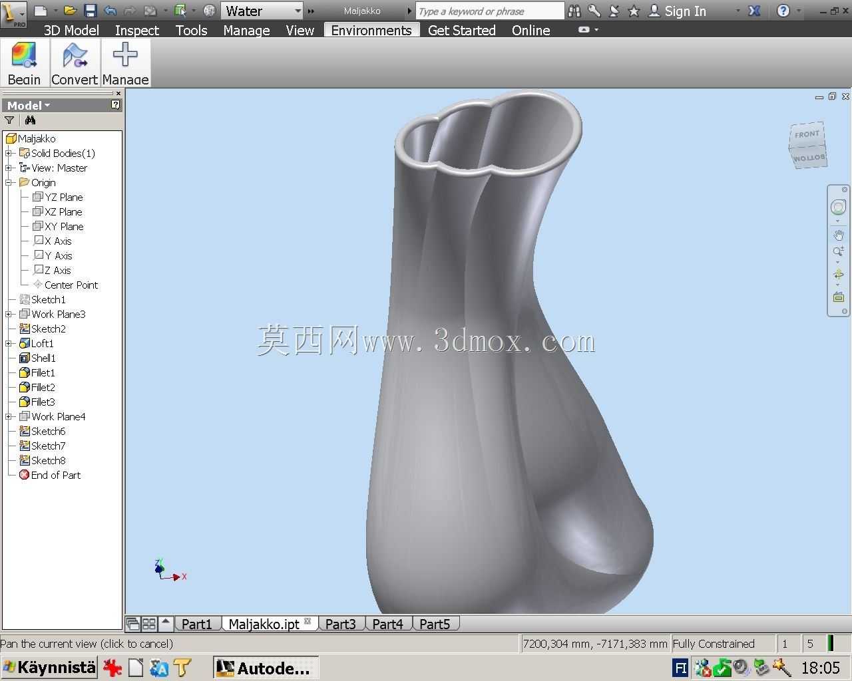Image resolution: width=852 pixels, height=681 pixels.
Task: Click the Open folder icon
Action: 70,11
